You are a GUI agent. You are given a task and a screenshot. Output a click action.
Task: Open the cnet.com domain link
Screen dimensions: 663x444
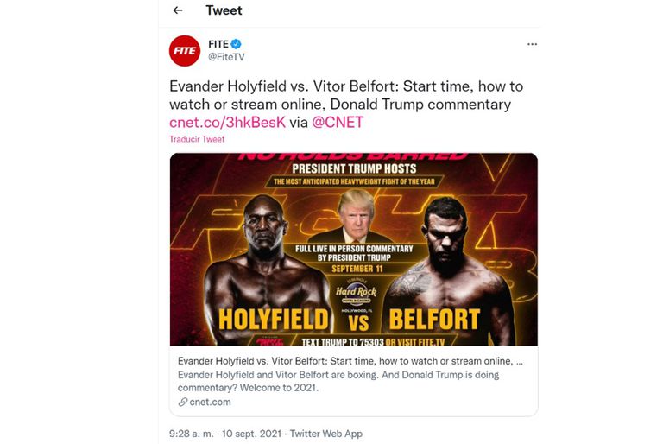pos(210,402)
